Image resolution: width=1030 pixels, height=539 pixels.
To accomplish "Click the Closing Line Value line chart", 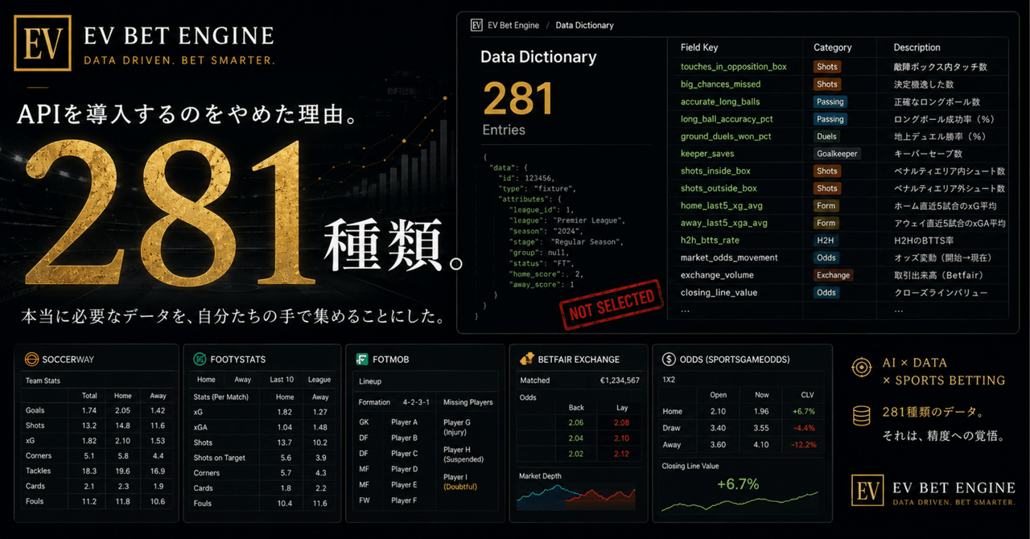I will [740, 501].
